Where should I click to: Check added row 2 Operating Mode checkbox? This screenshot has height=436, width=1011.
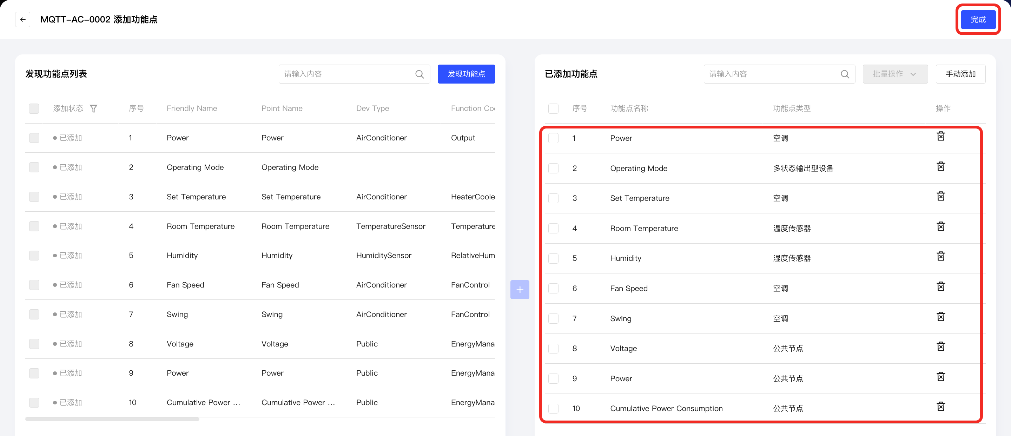point(553,169)
